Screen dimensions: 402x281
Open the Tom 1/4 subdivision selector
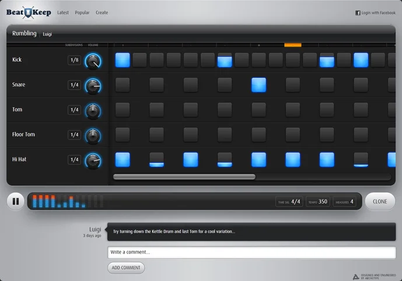[x=74, y=110]
